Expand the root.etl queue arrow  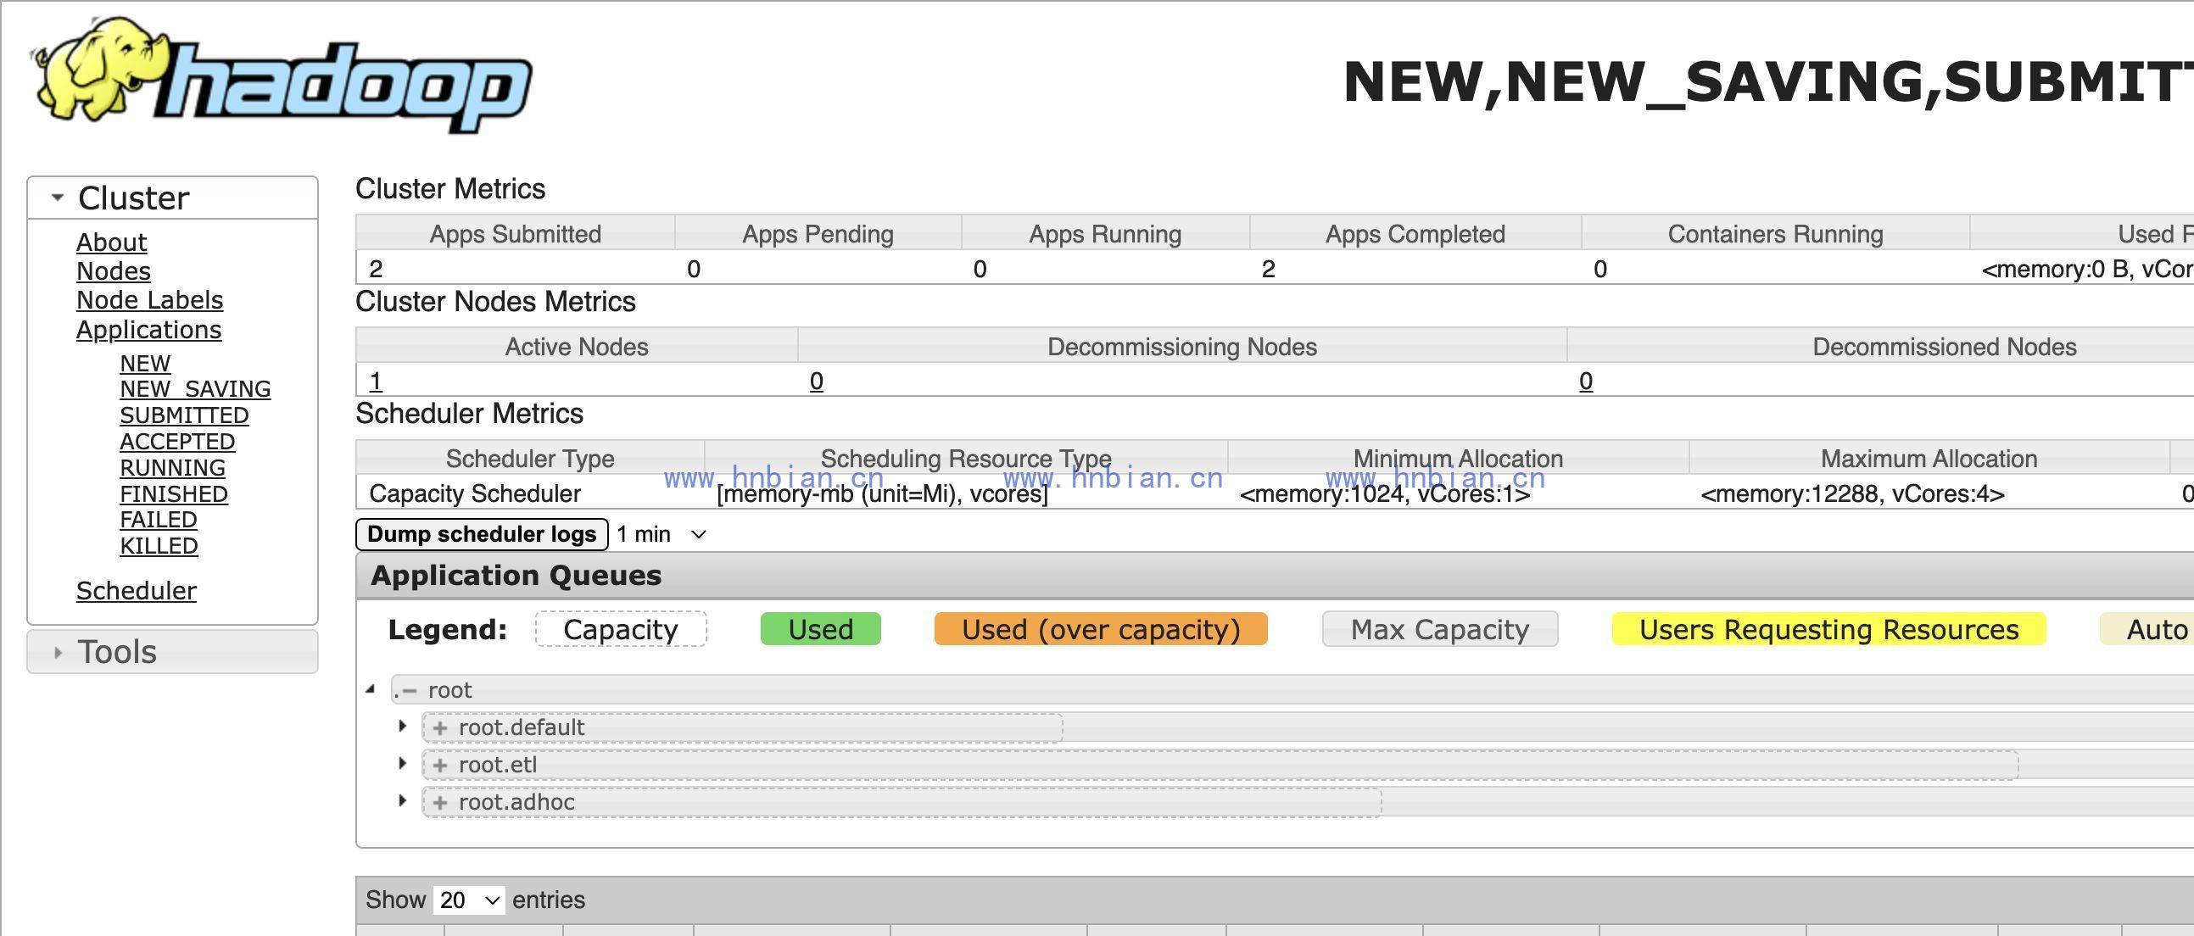pyautogui.click(x=403, y=763)
